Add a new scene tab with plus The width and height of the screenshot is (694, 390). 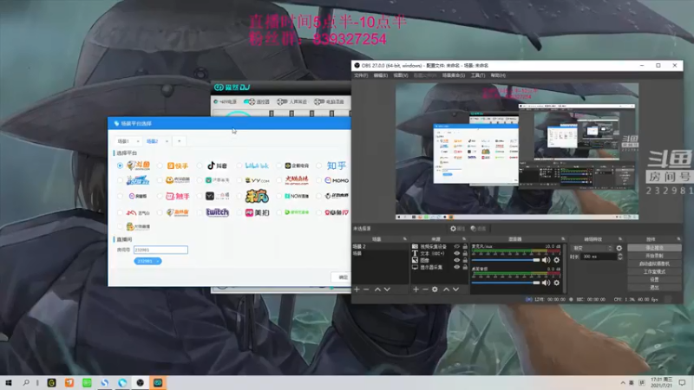180,141
